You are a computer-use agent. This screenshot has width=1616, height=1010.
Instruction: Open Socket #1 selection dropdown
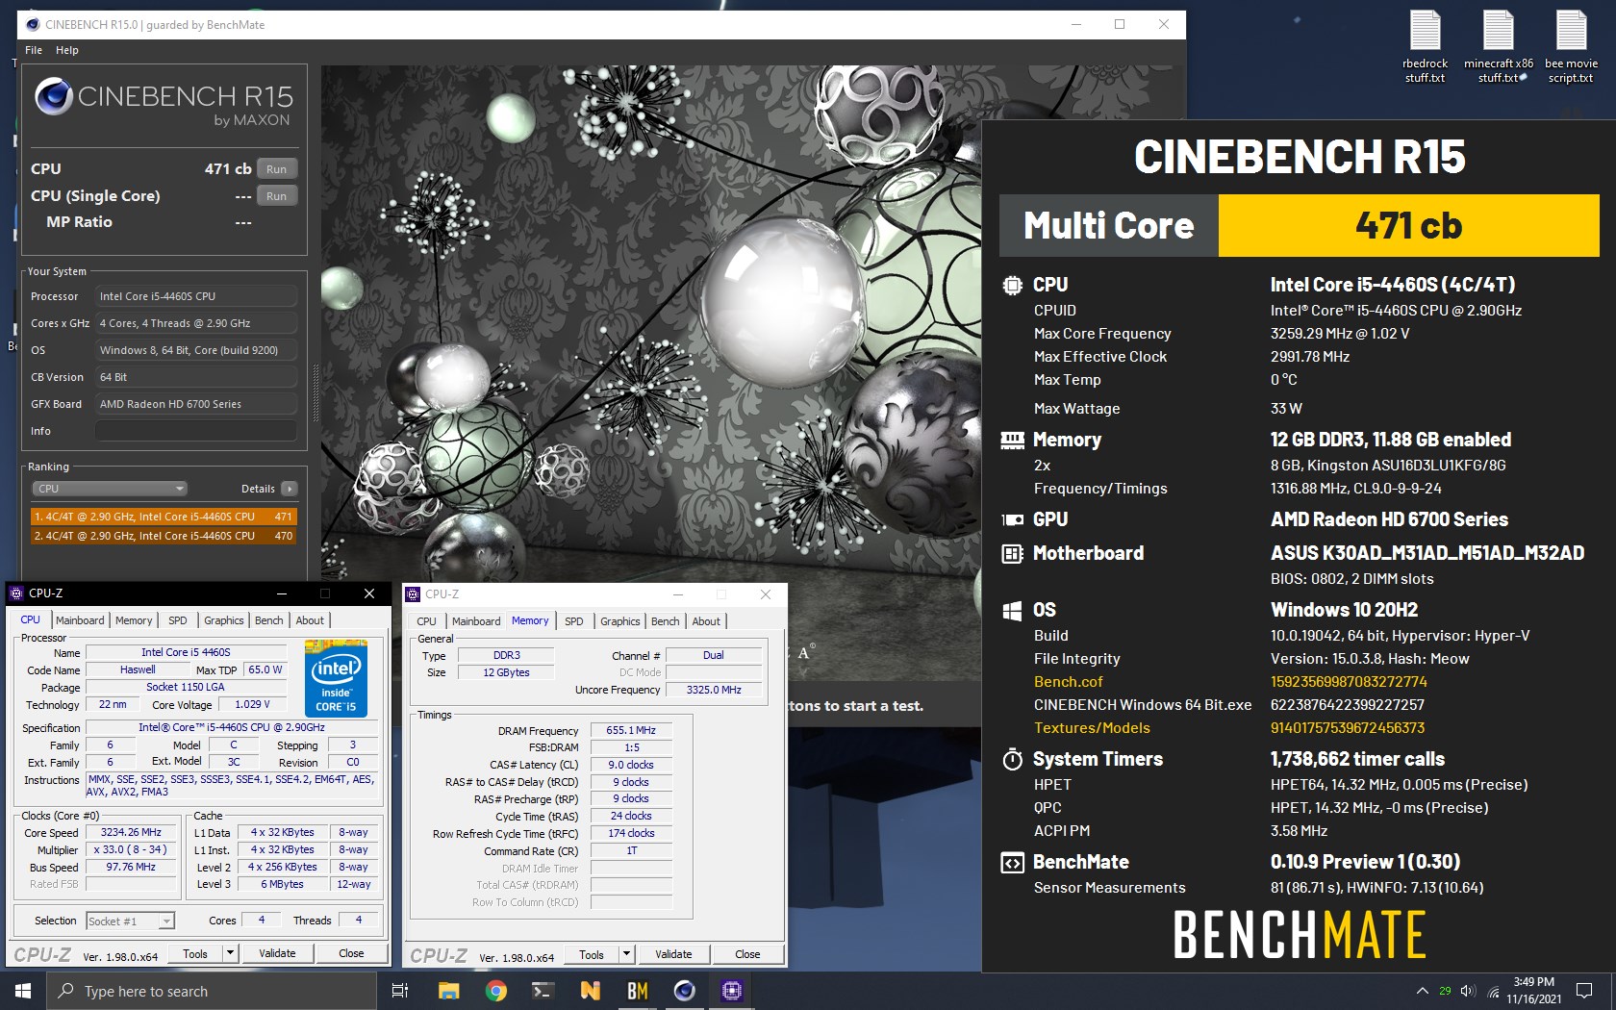131,921
